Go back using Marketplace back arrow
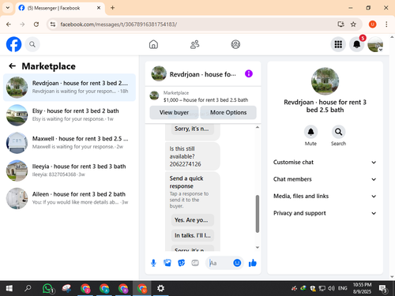 click(x=12, y=66)
